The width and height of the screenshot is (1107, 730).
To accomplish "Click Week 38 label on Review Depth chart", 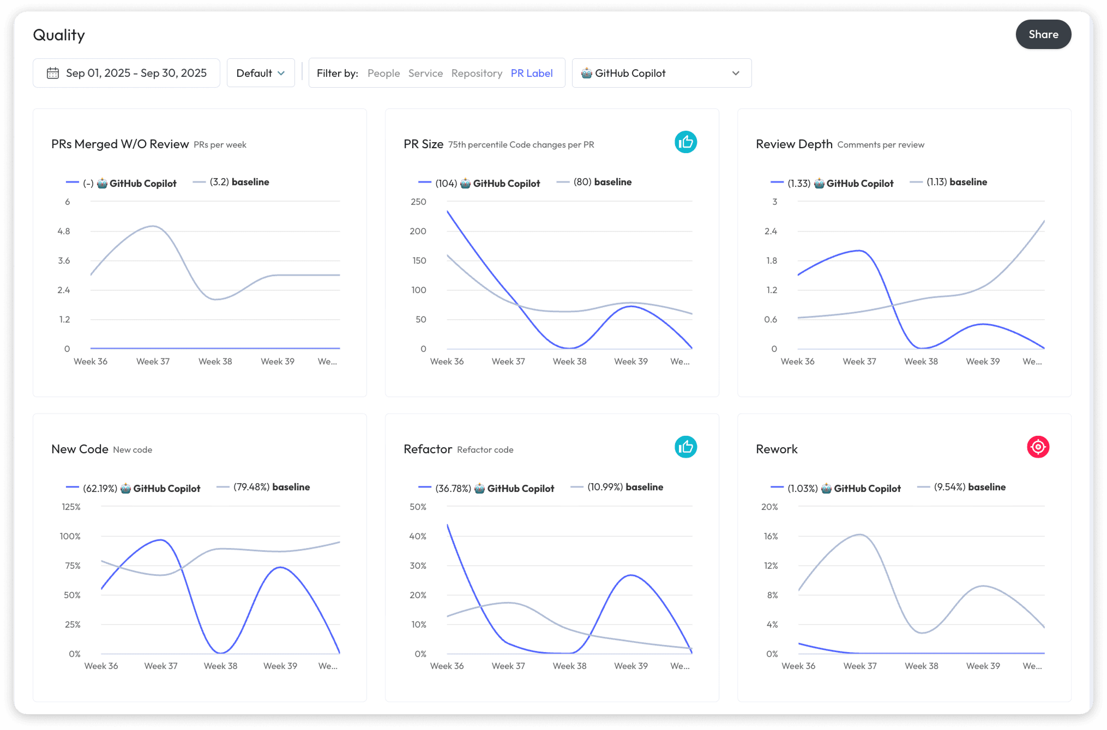I will 921,361.
